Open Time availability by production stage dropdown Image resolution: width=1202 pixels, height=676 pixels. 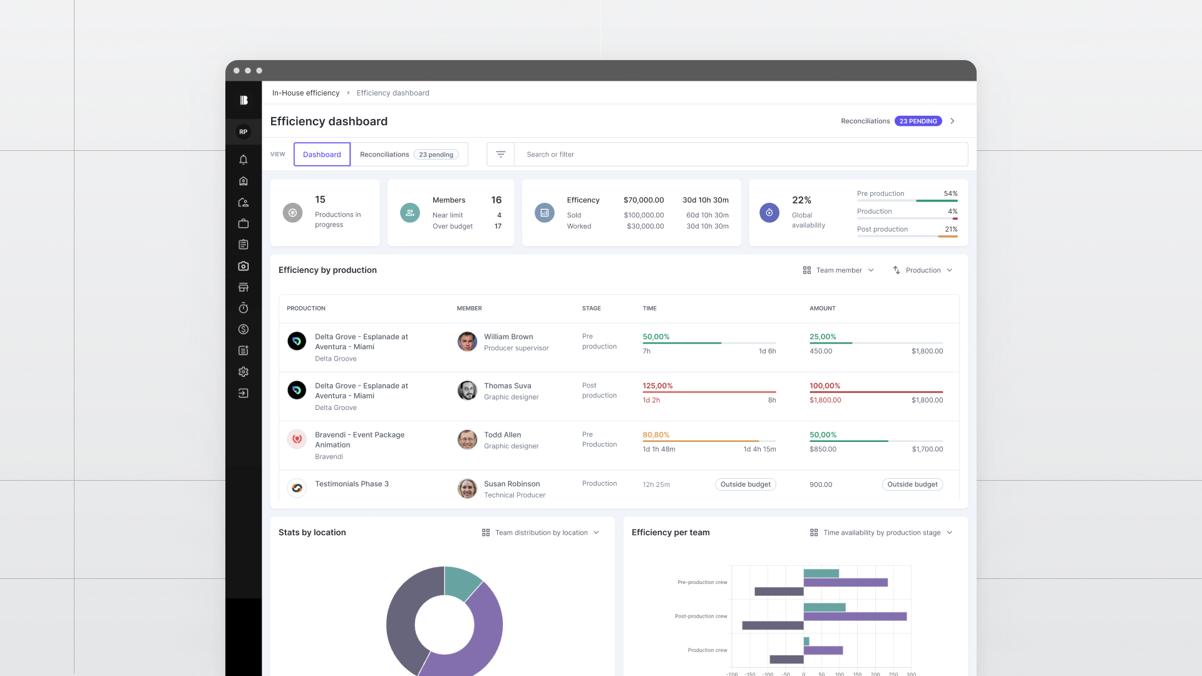(x=881, y=533)
